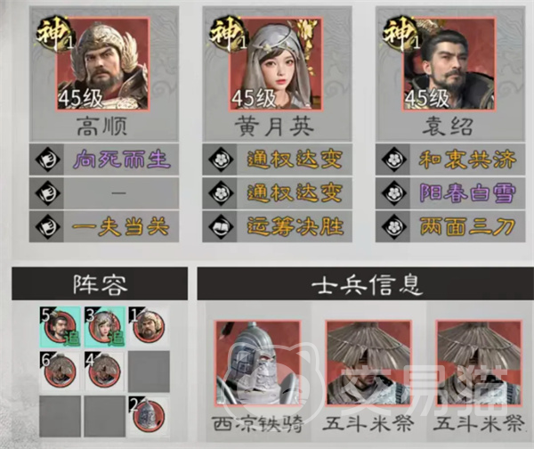Select formation slot 5 Yuan Shao icon
The height and width of the screenshot is (449, 534).
pyautogui.click(x=61, y=327)
